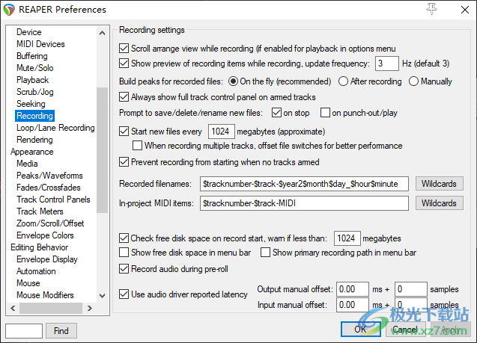Open Wildcards for Recorded filenames
The width and height of the screenshot is (477, 343).
coord(439,183)
